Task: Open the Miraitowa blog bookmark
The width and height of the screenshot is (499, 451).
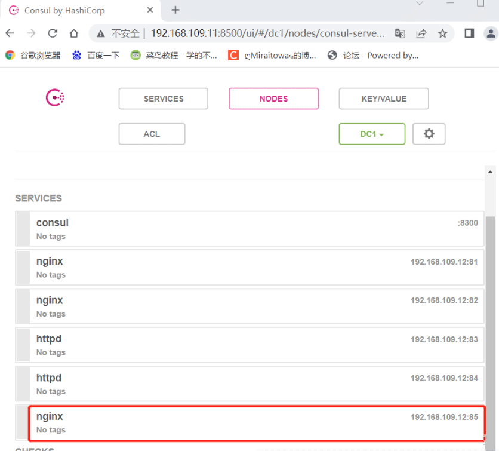Action: (x=272, y=56)
